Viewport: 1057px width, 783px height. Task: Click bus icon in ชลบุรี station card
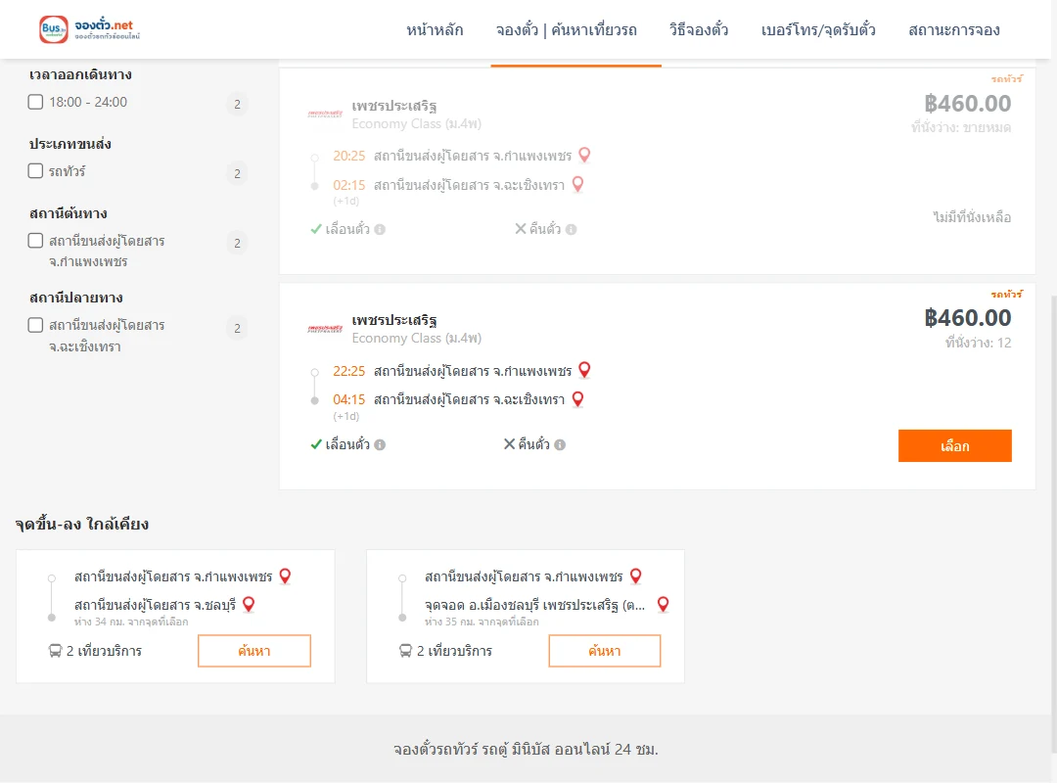click(x=55, y=651)
